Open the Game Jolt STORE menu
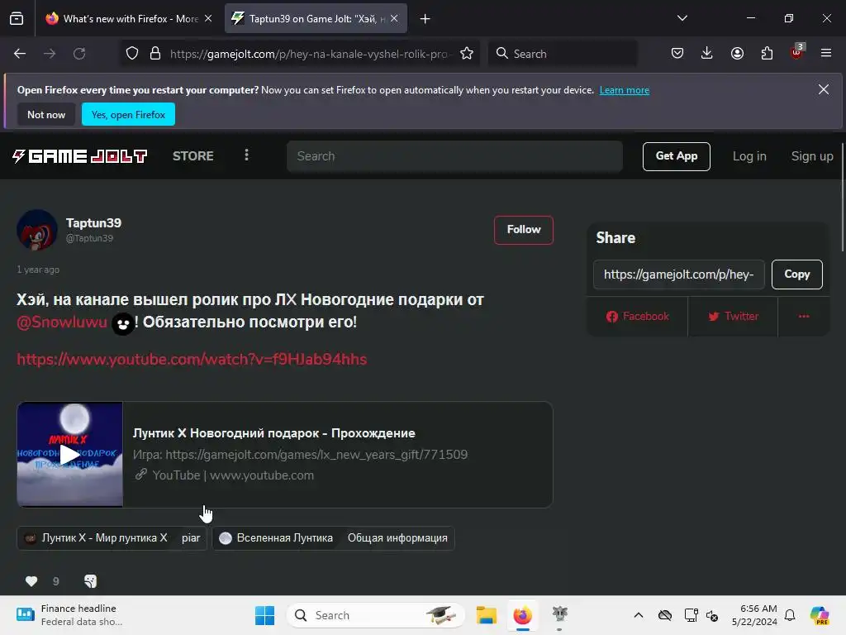846x635 pixels. tap(193, 156)
